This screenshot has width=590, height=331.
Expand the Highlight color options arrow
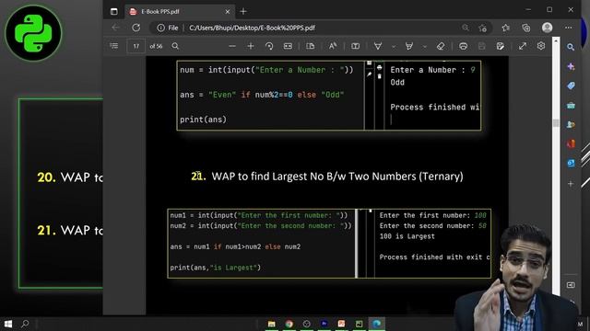pos(425,47)
